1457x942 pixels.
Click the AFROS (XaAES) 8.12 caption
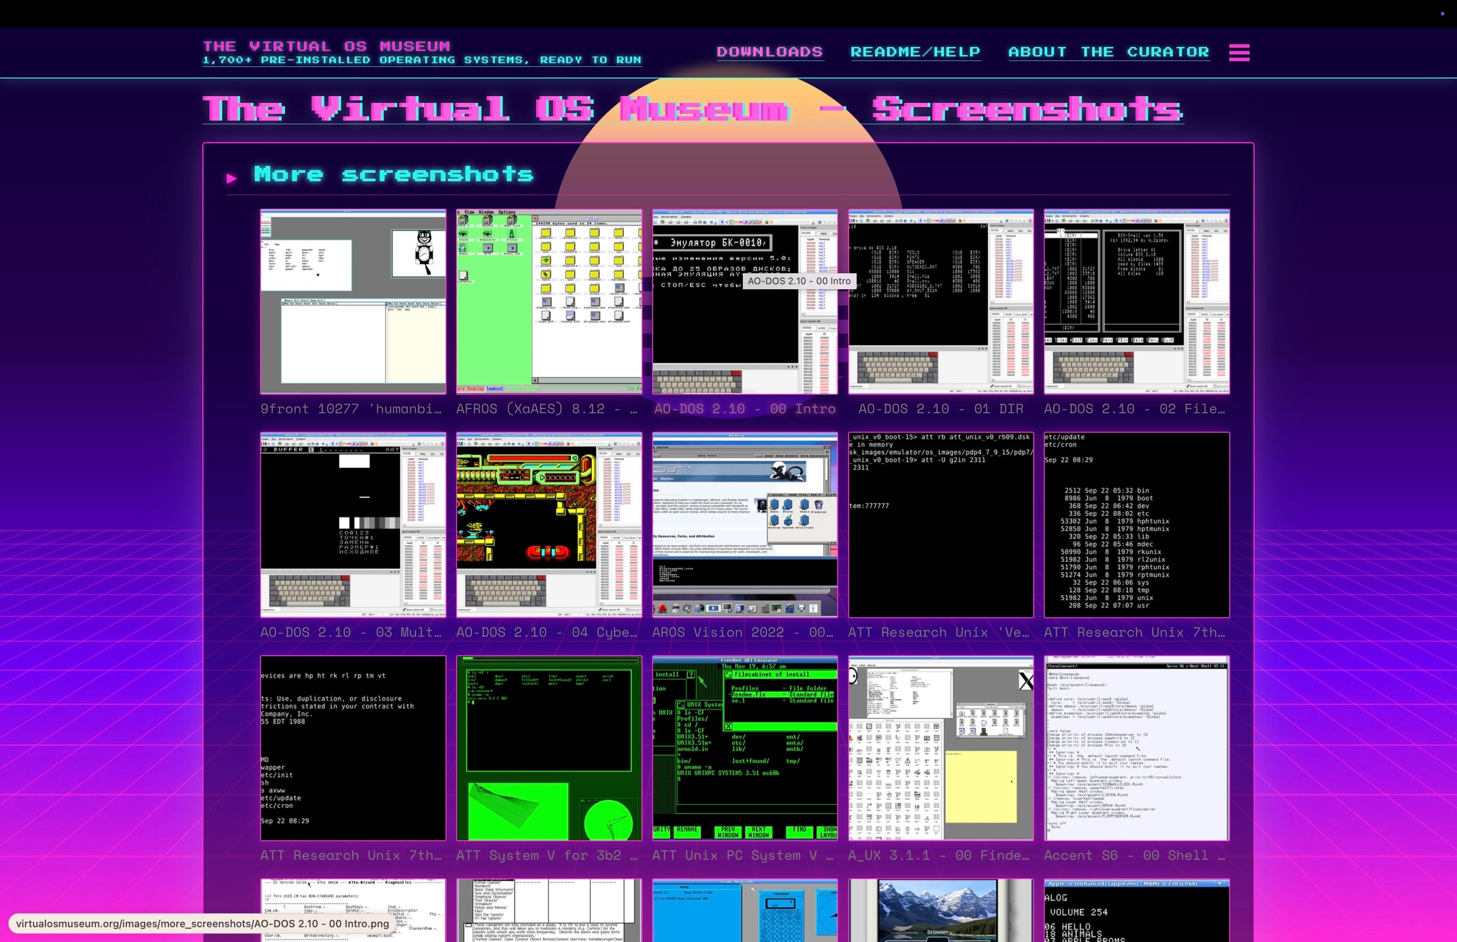coord(547,409)
